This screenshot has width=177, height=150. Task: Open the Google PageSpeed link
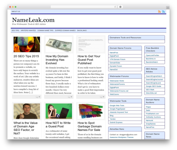pyautogui.click(x=117, y=109)
